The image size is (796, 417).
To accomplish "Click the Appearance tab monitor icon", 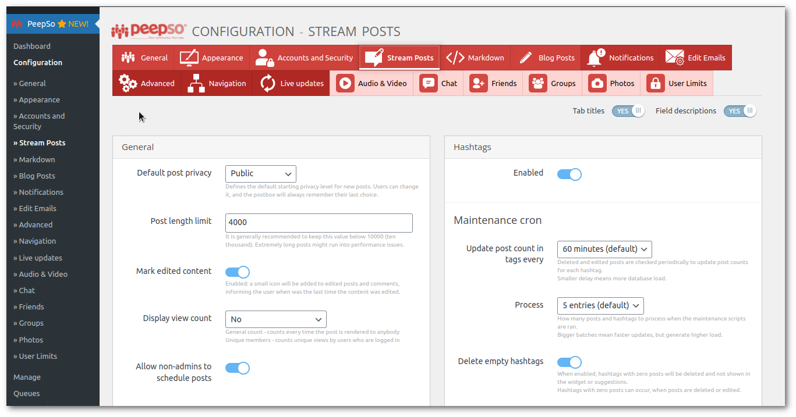I will 189,58.
